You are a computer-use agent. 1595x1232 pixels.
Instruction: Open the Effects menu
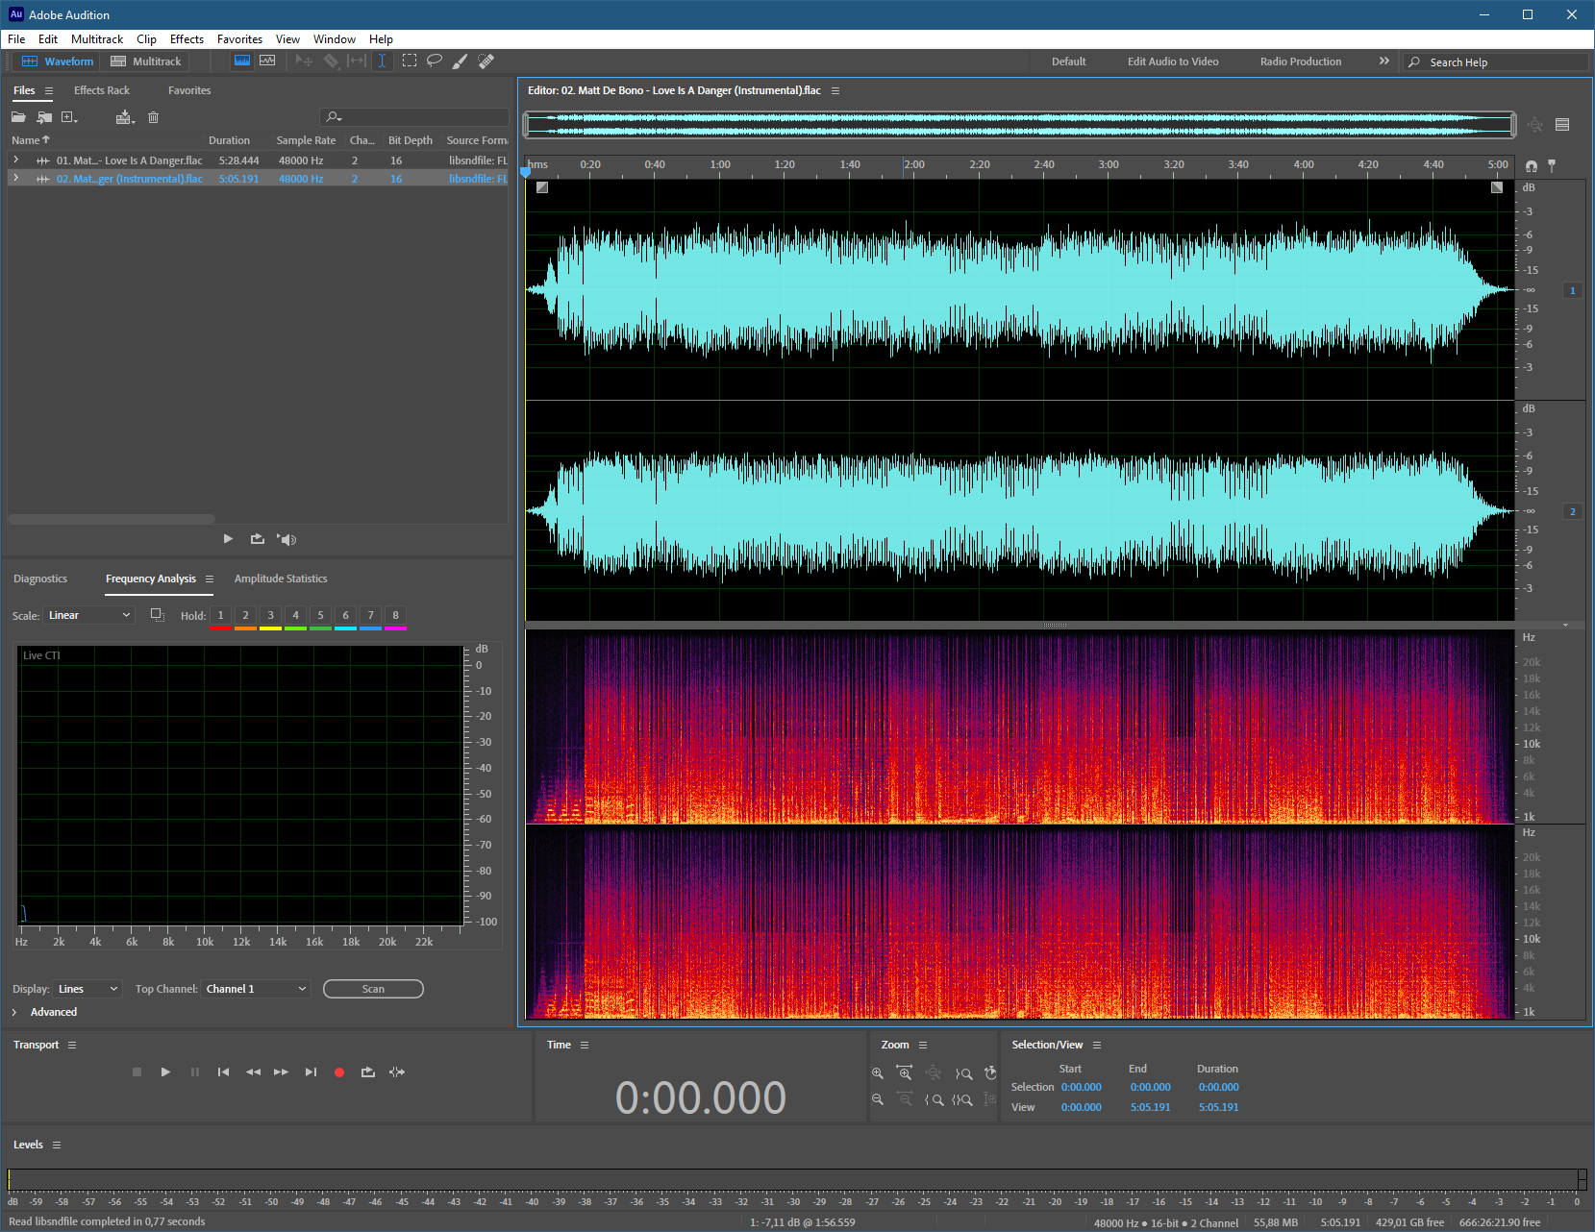coord(187,39)
